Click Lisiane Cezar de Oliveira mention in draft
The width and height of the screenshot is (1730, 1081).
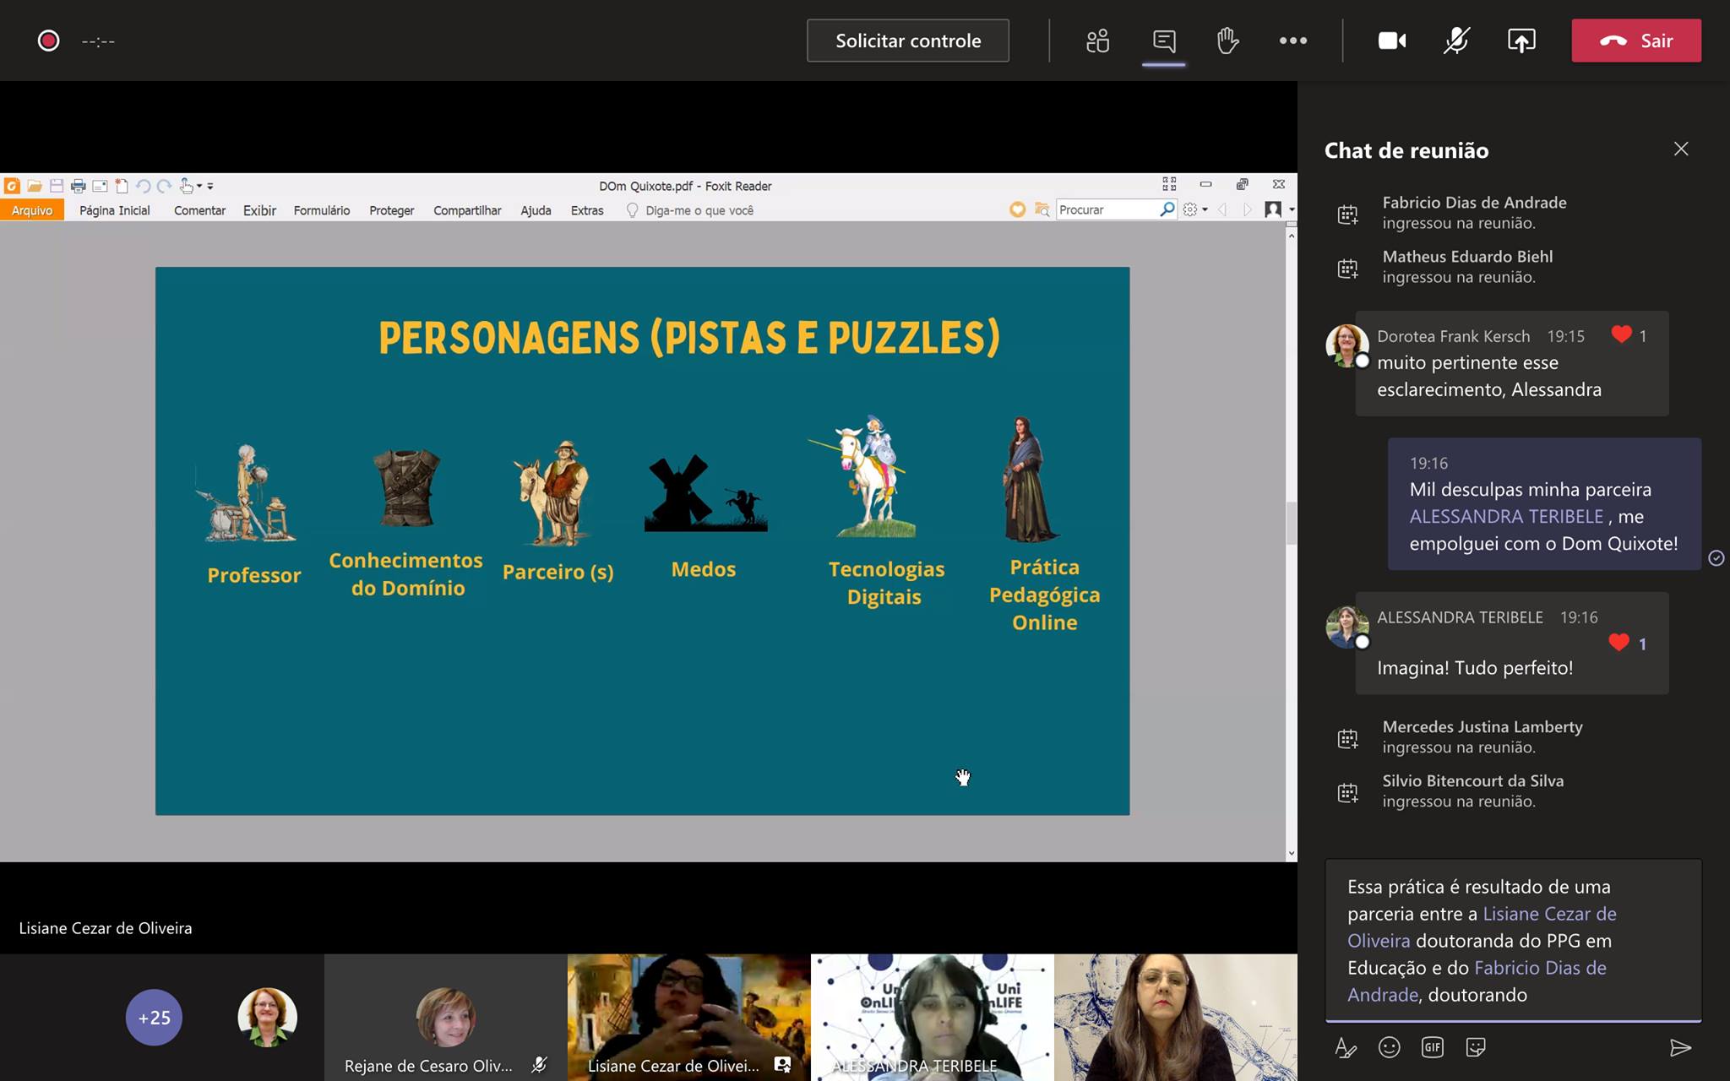[1482, 927]
